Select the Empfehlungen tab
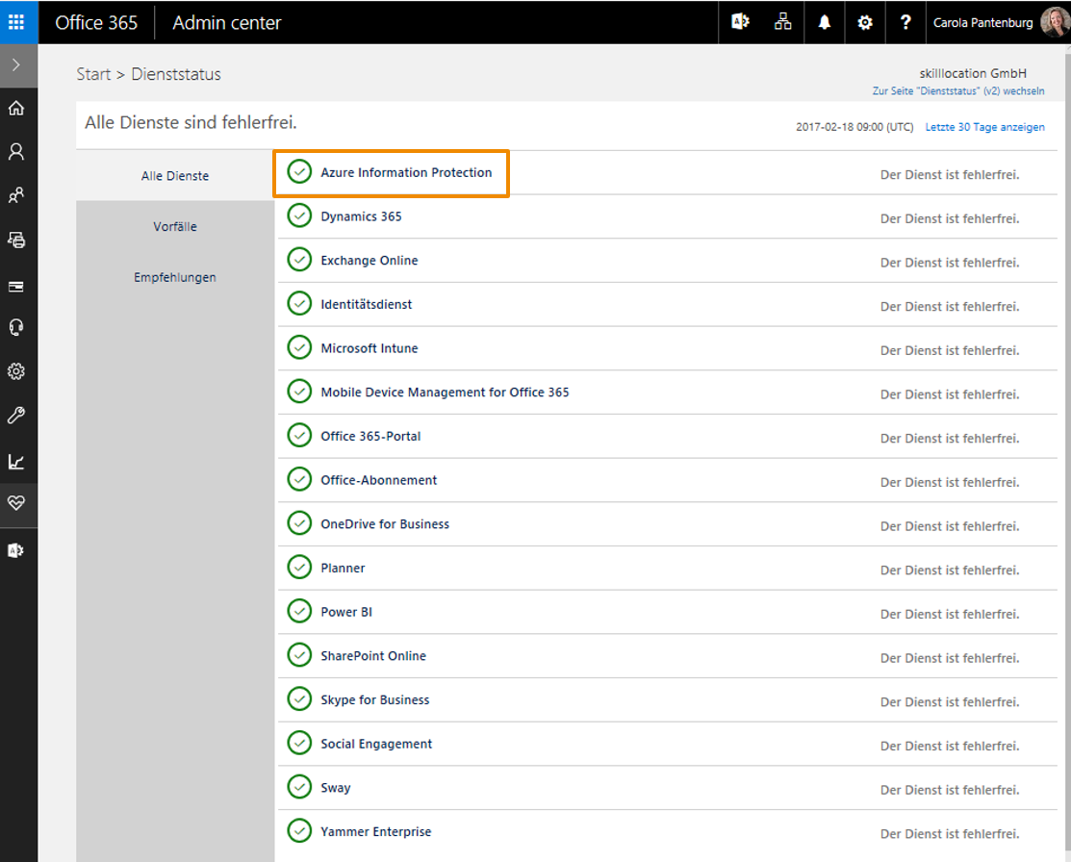The image size is (1071, 862). click(x=175, y=277)
